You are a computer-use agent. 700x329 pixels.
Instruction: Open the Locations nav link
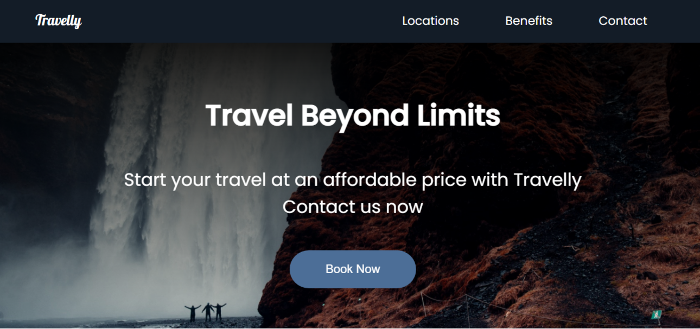pos(430,21)
